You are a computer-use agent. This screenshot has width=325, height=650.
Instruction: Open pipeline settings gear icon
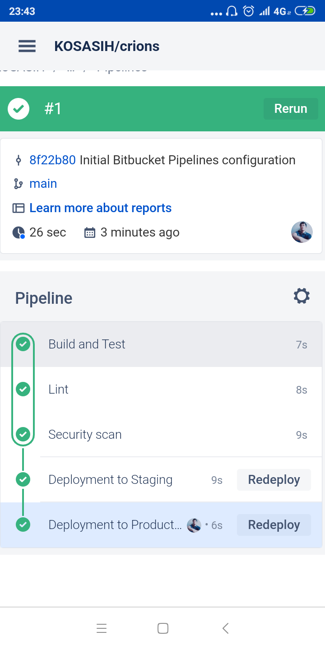coord(302,296)
